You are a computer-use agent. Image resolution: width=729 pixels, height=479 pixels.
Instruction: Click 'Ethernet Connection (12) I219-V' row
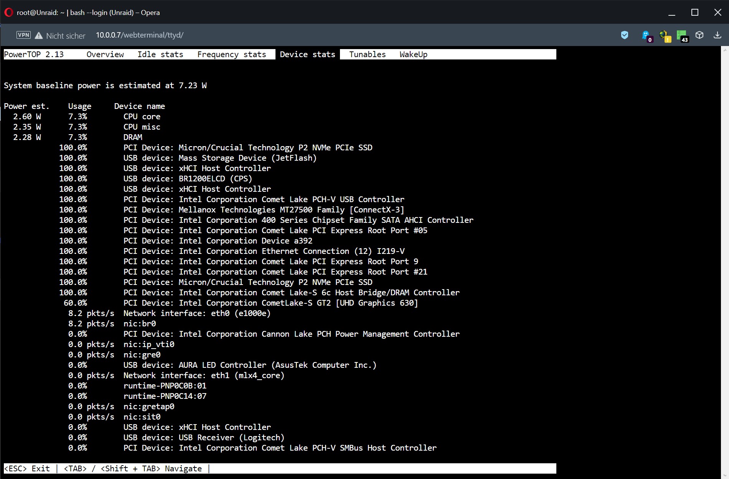coord(264,251)
